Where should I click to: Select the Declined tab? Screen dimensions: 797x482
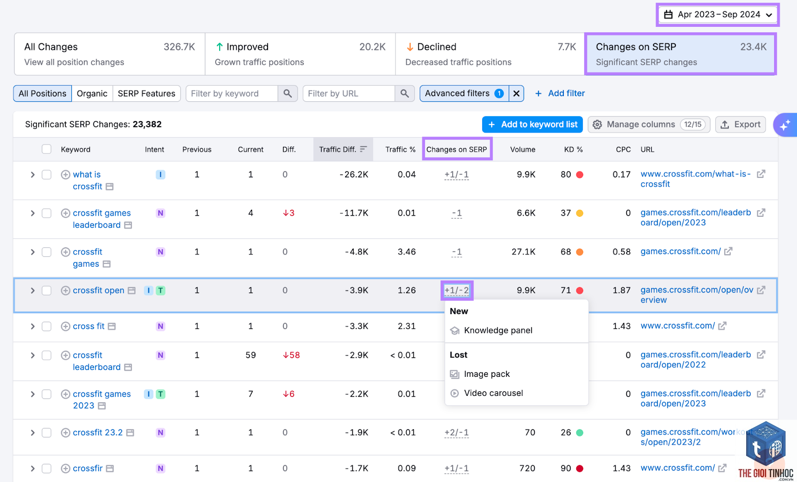(490, 54)
